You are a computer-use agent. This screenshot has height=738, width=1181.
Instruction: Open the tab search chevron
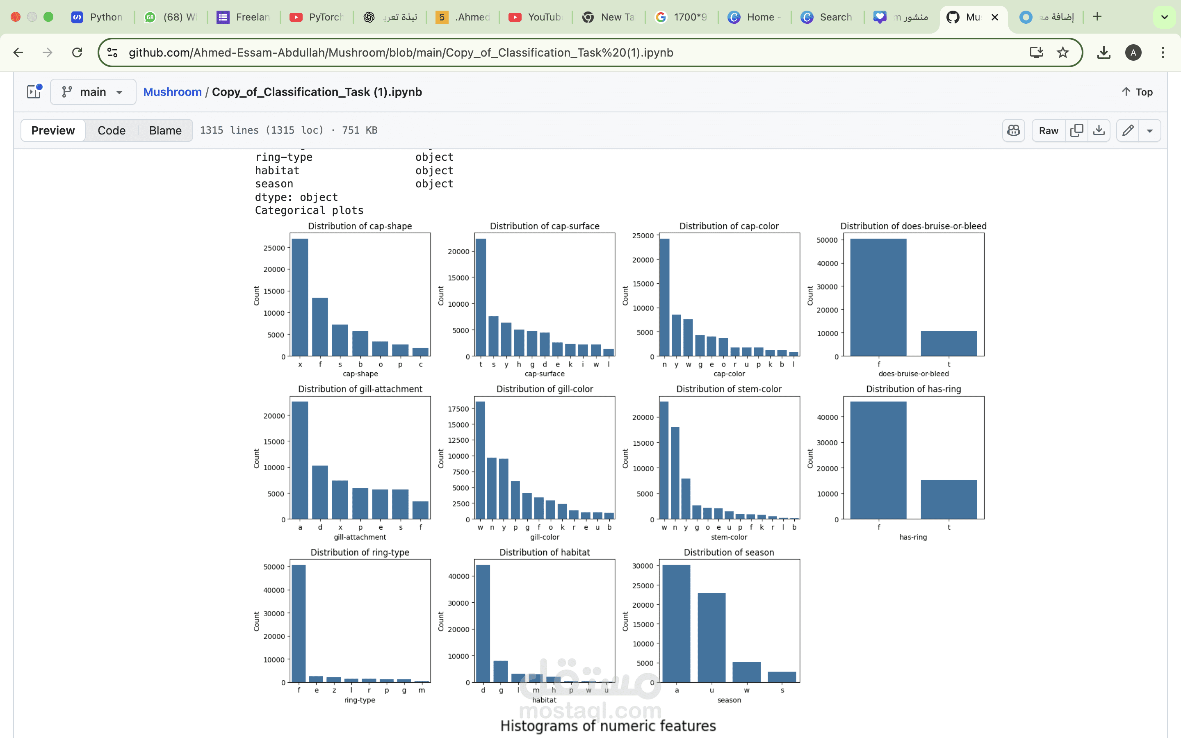(x=1164, y=17)
